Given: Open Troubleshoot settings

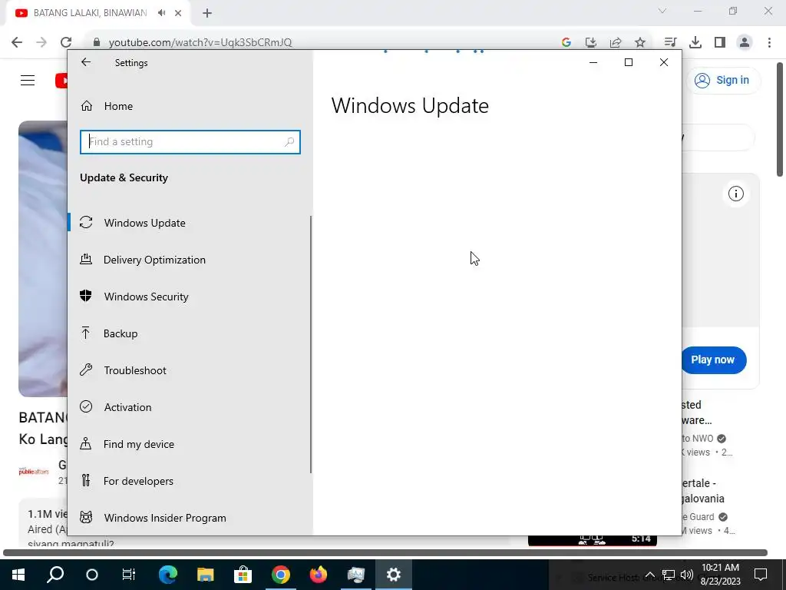Looking at the screenshot, I should (x=190, y=370).
